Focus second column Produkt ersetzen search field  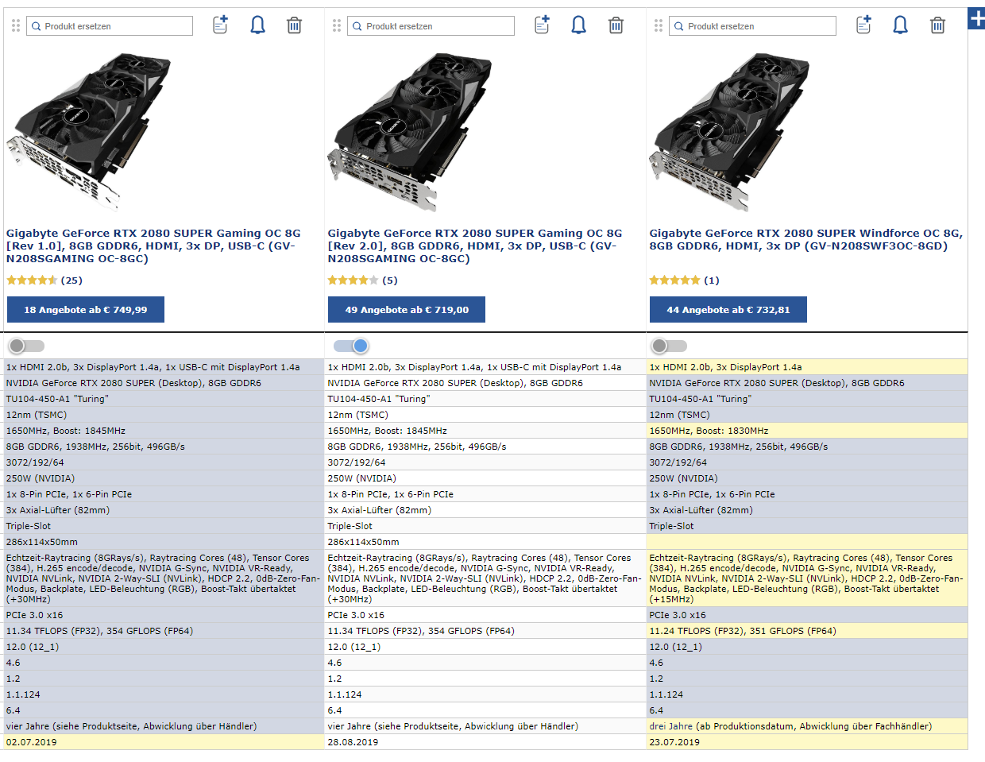pos(431,26)
